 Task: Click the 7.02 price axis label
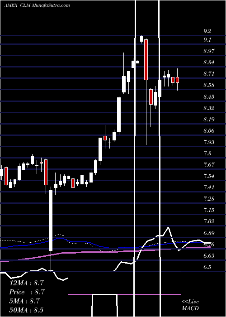coord(209,221)
